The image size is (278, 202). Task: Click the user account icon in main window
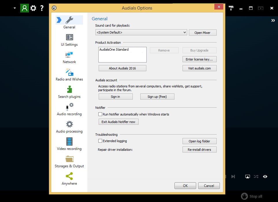pyautogui.click(x=25, y=8)
